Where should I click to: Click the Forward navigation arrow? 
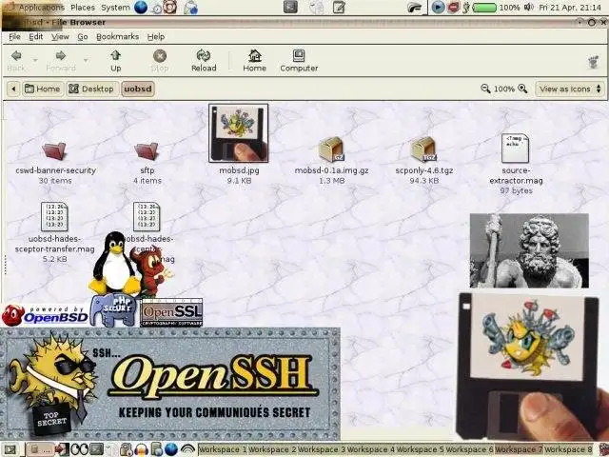(61, 61)
